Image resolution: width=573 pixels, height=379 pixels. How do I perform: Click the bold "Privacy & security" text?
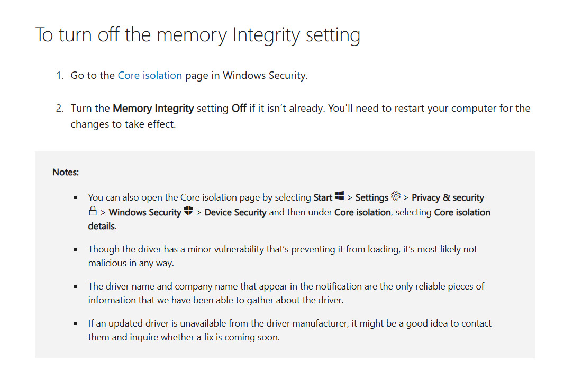448,197
